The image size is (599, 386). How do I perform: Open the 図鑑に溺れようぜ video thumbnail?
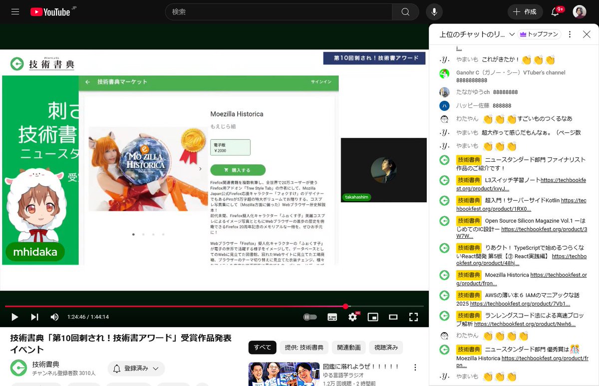pyautogui.click(x=284, y=374)
